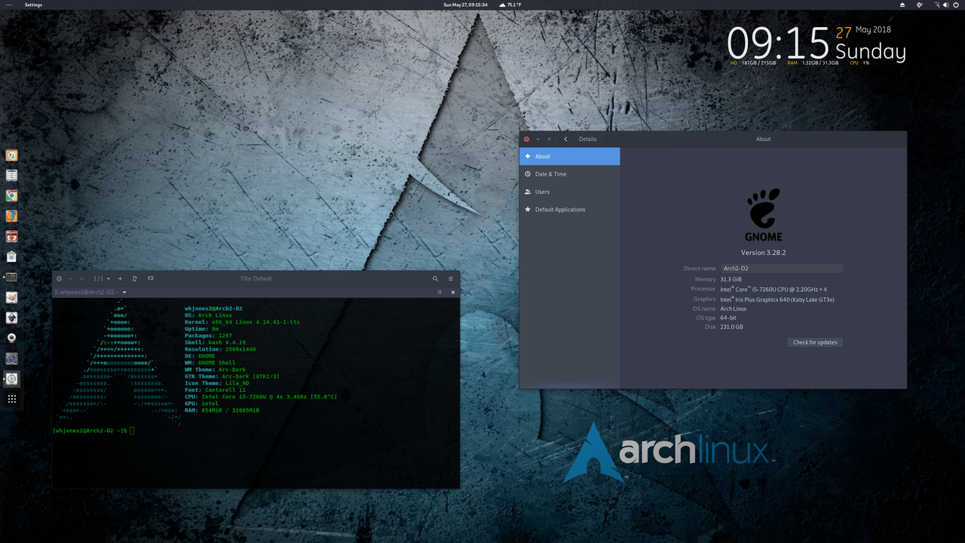
Task: Click the OS name value Arch Linux
Action: (x=734, y=308)
